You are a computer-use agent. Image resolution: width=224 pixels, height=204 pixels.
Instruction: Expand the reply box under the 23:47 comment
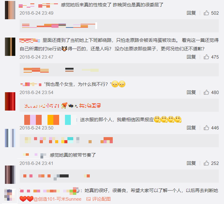click(x=119, y=70)
